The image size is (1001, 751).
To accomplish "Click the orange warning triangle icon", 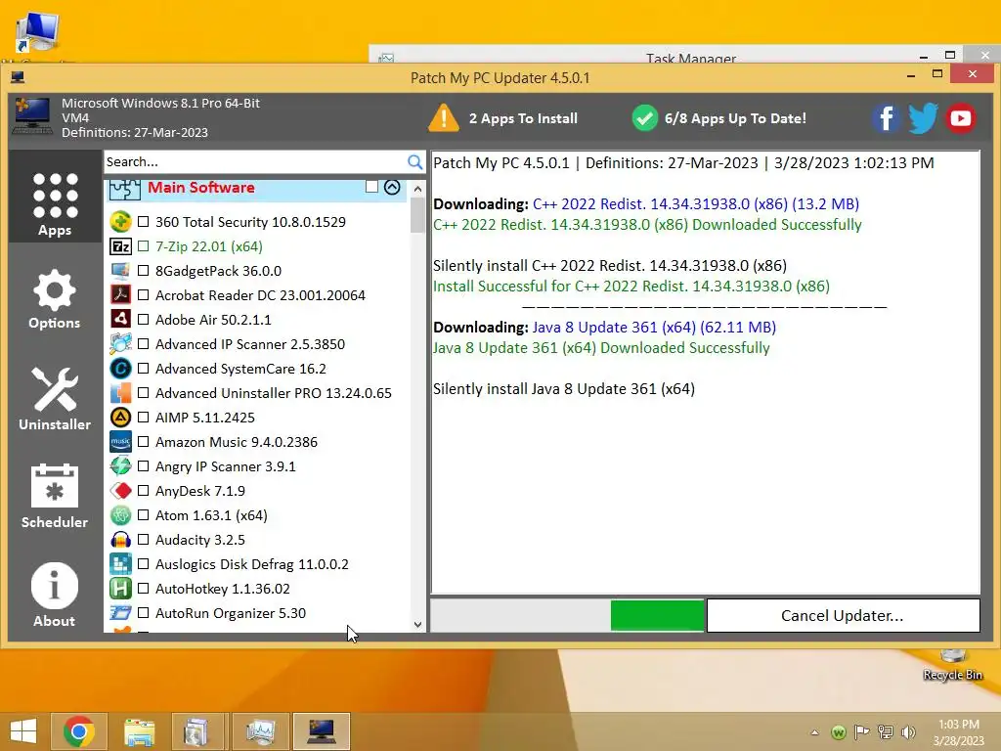I will (x=444, y=118).
